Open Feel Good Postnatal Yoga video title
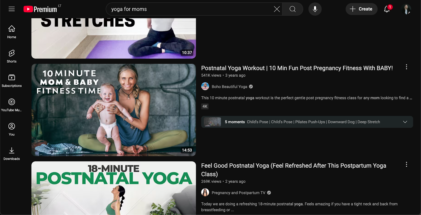This screenshot has width=421, height=215. click(x=294, y=170)
